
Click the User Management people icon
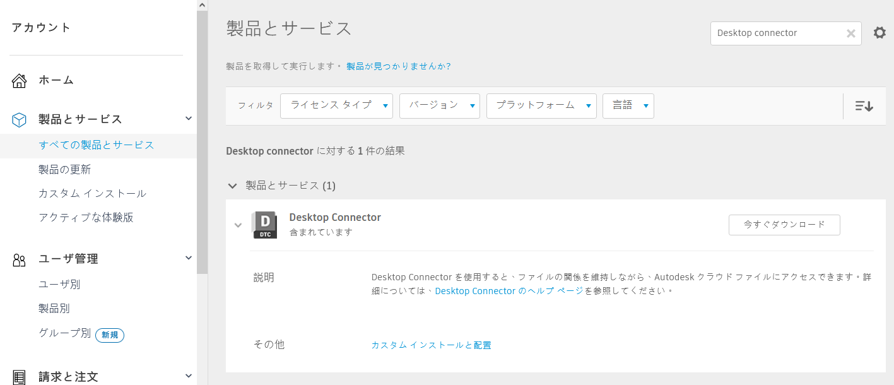pyautogui.click(x=20, y=259)
